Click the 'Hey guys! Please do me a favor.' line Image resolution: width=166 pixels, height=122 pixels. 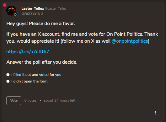pyautogui.click(x=41, y=24)
